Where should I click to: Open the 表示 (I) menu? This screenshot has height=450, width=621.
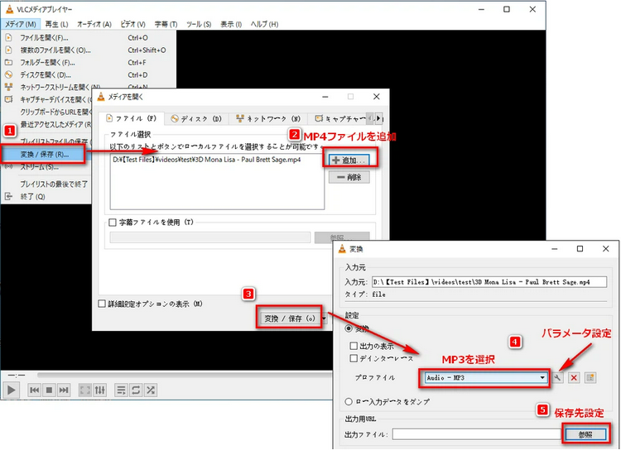(231, 24)
